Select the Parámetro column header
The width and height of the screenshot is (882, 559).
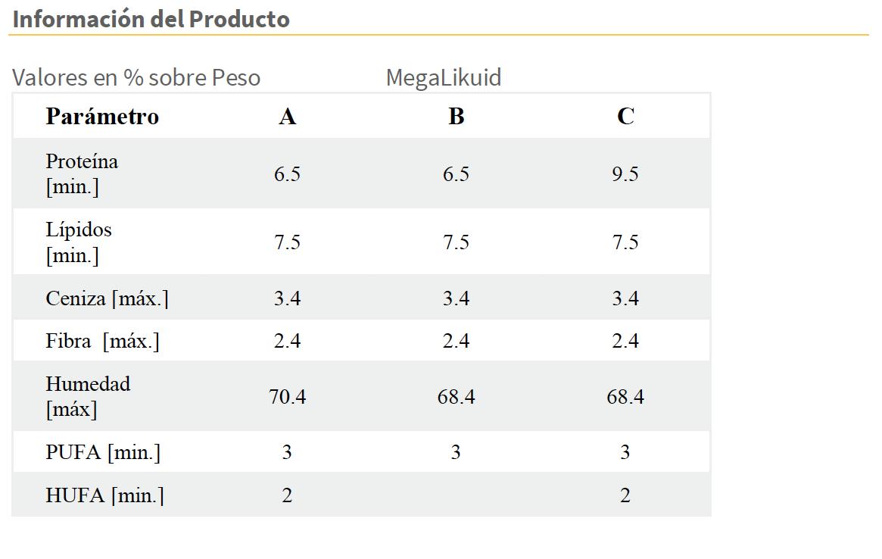[x=102, y=117]
